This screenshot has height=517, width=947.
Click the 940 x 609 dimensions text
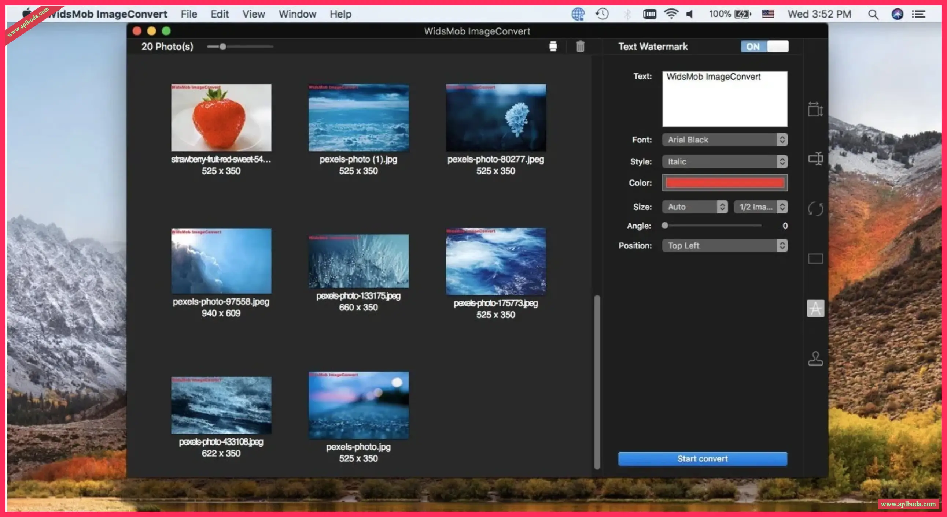[221, 313]
